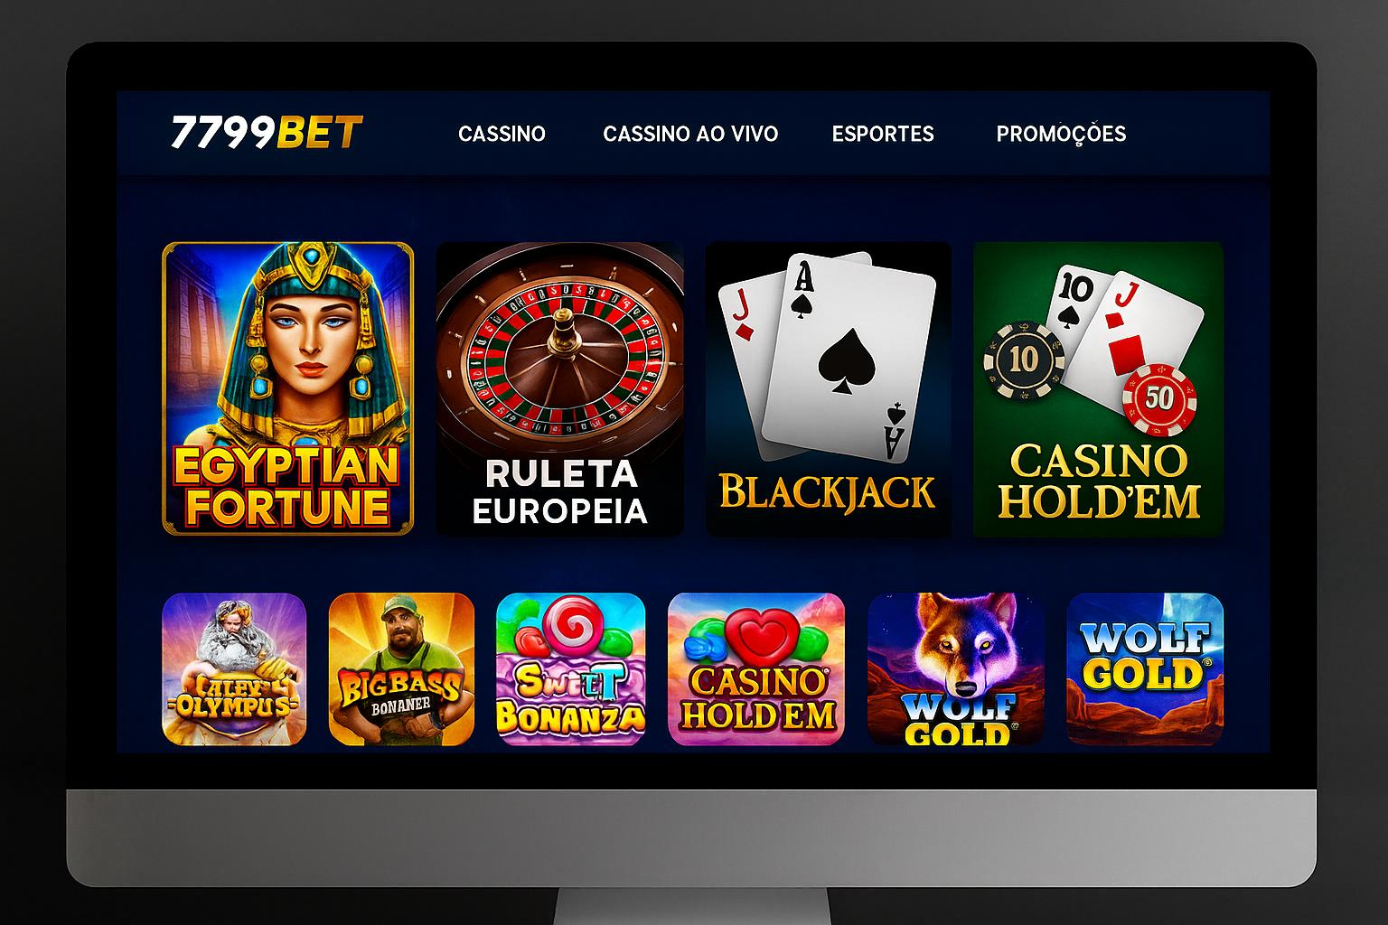Click the black 10 poker chip

click(x=1024, y=360)
